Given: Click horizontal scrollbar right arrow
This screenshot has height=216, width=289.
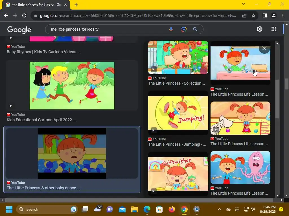Looking at the screenshot, I should pyautogui.click(x=282, y=200).
